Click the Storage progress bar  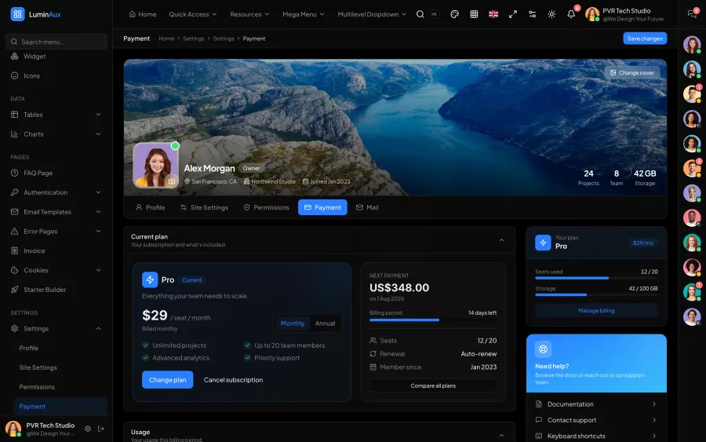pyautogui.click(x=596, y=294)
